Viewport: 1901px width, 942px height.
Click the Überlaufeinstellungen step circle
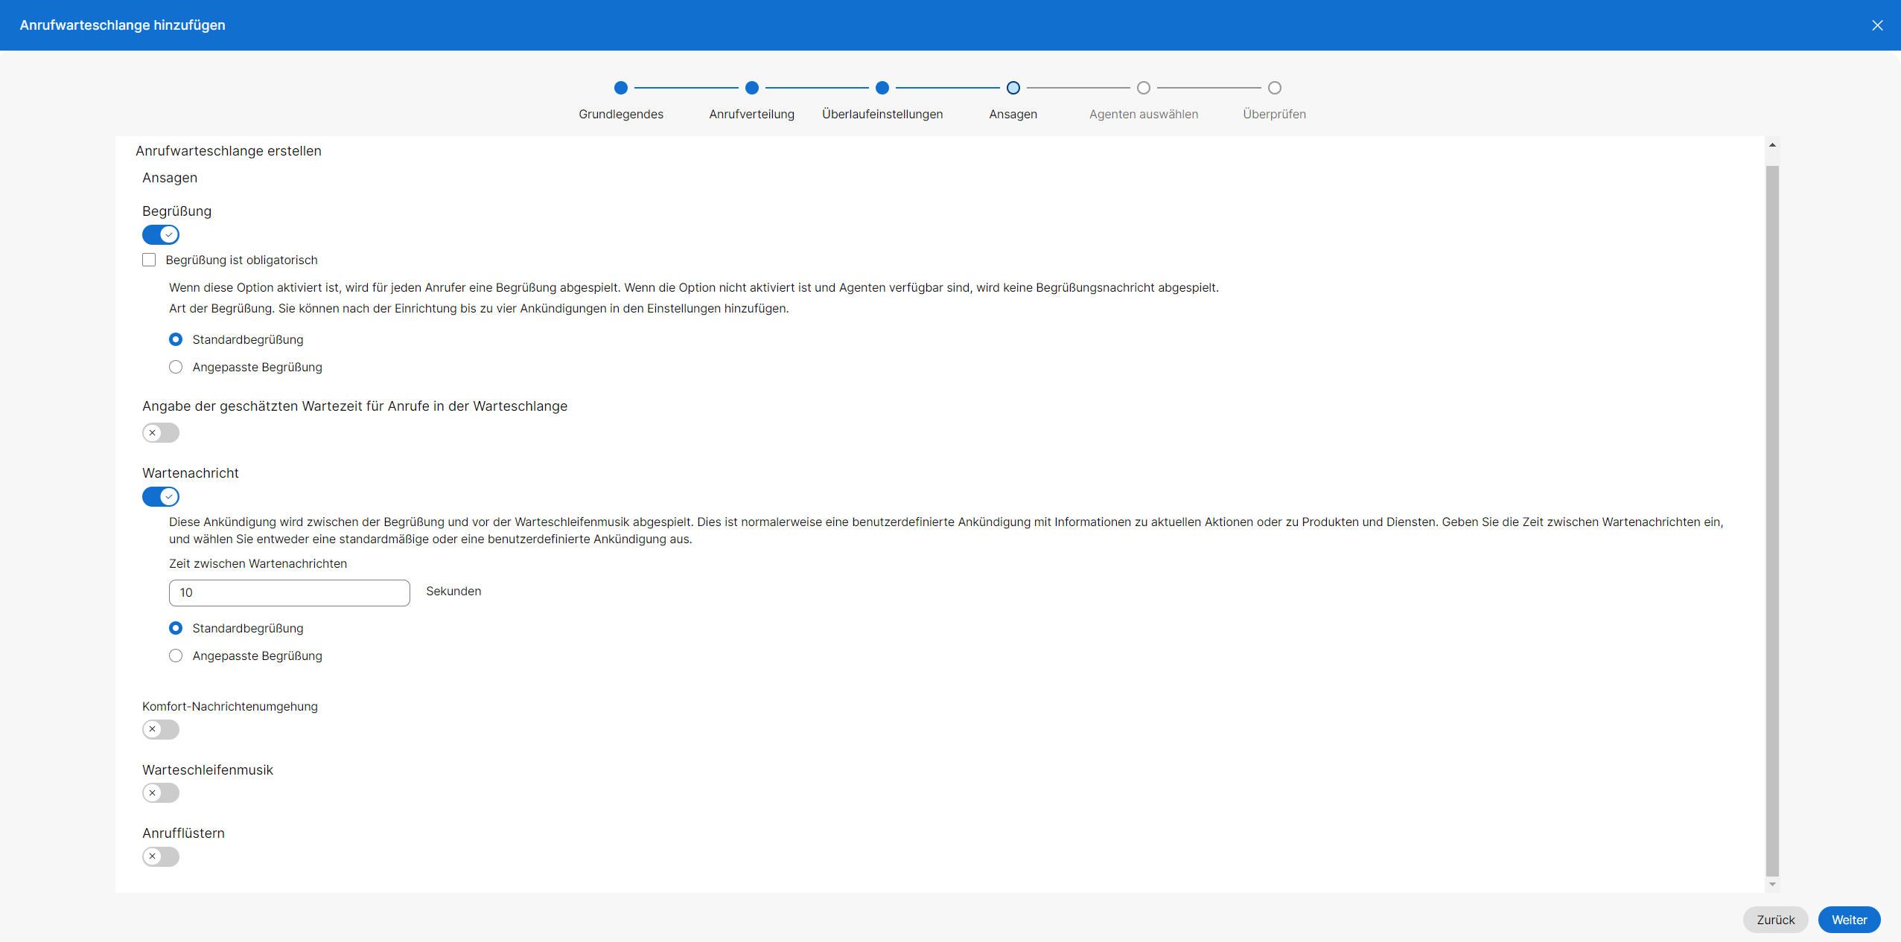882,88
